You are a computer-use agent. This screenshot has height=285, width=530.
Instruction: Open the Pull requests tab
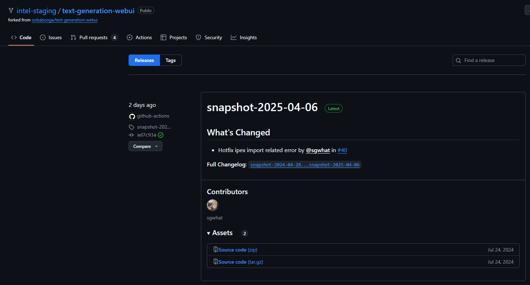click(94, 37)
